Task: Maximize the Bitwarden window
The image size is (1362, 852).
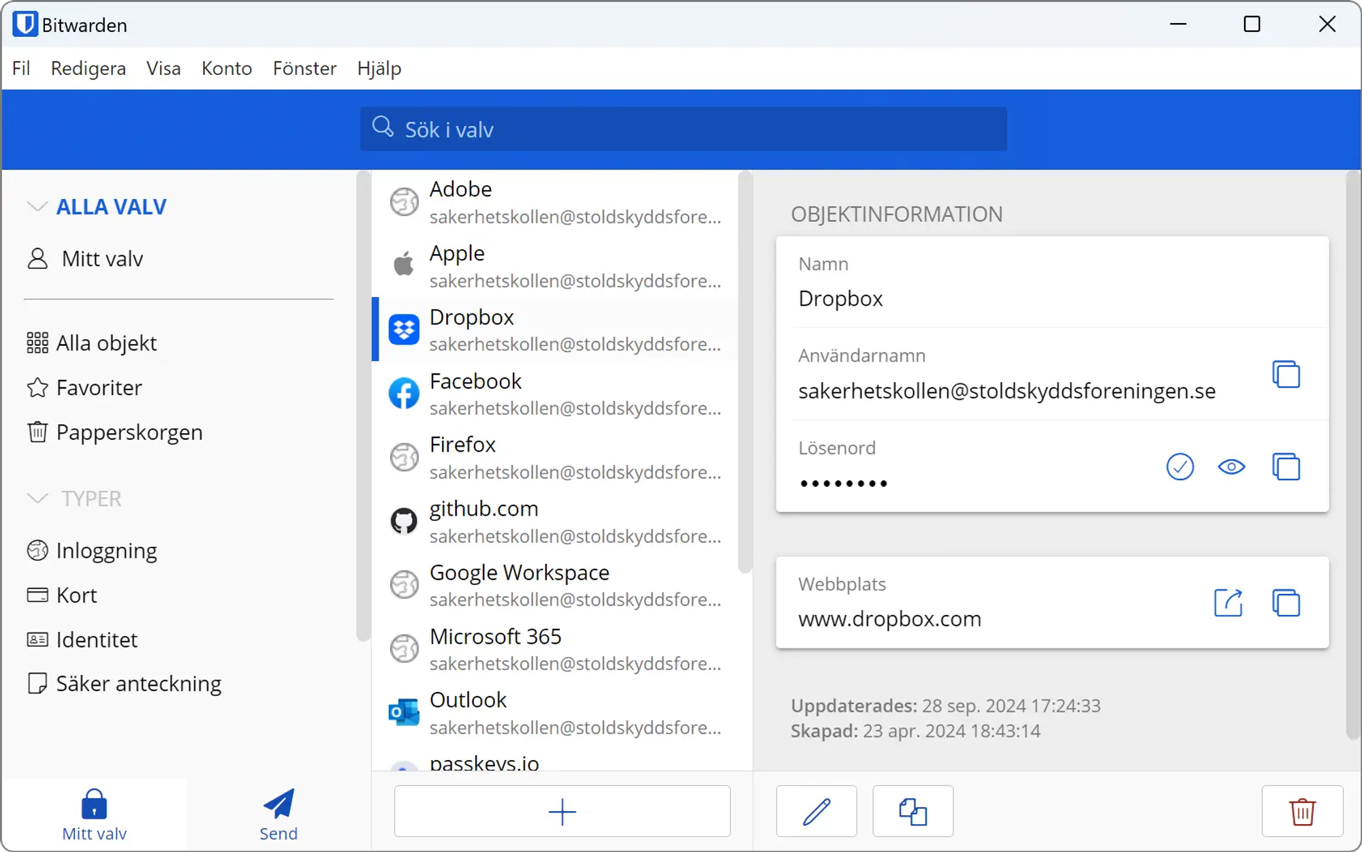Action: (1252, 25)
